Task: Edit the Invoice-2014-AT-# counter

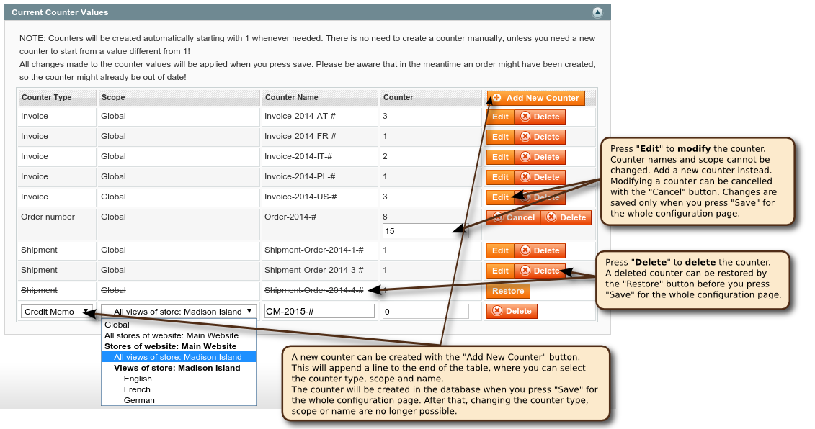Action: tap(500, 117)
